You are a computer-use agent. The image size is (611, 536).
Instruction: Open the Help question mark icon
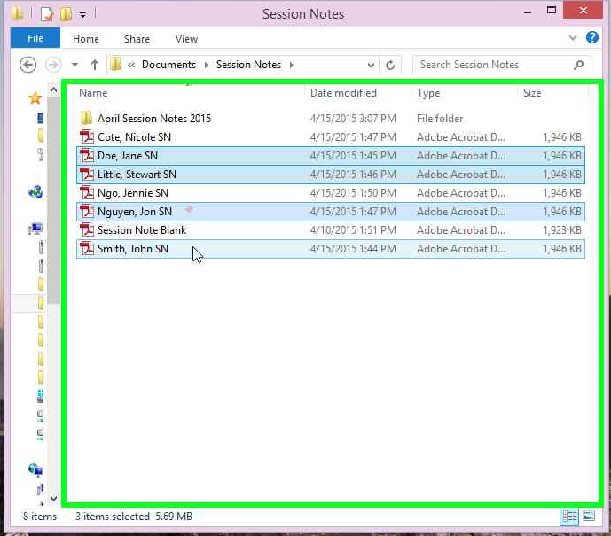coord(592,38)
